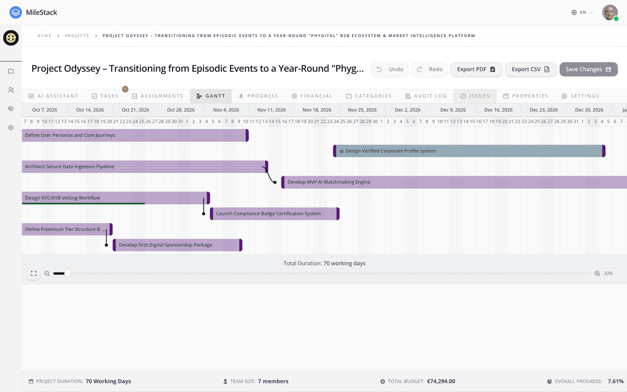Open the ACME organization avatar in sidebar
This screenshot has width=627, height=392.
[11, 38]
